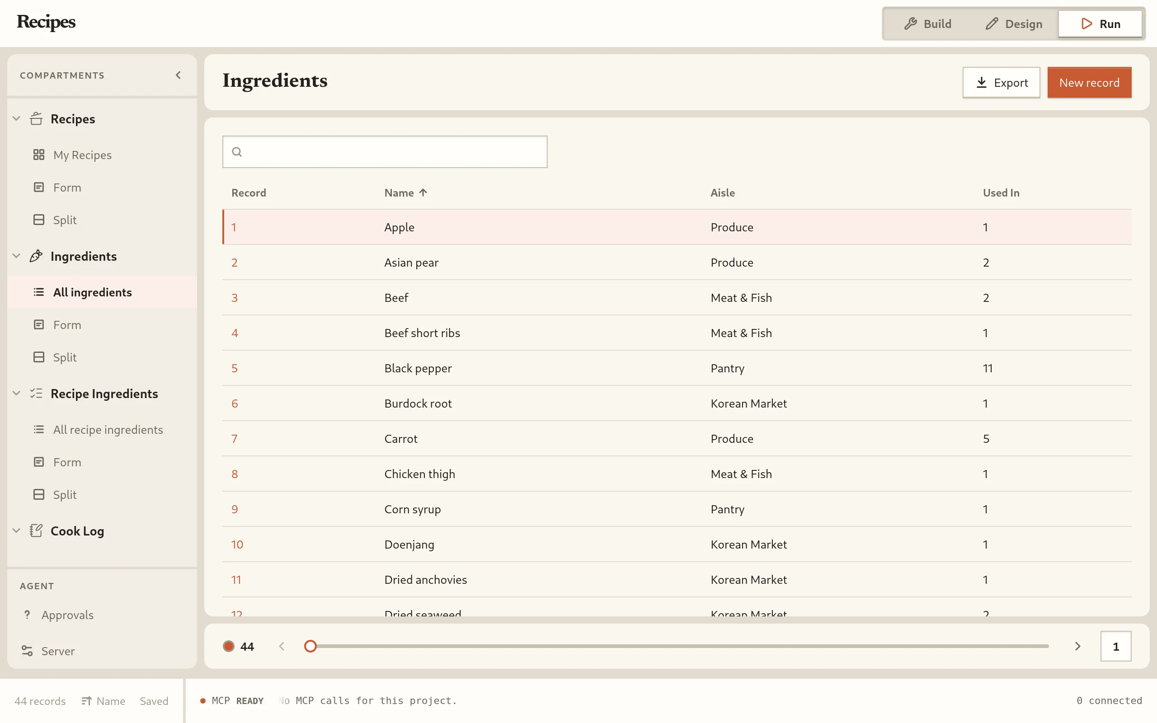Click the All ingredients list icon
This screenshot has height=723, width=1157.
(39, 292)
